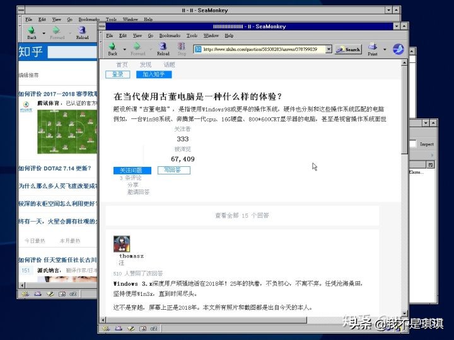Click the 首页 navigation link

(x=122, y=64)
